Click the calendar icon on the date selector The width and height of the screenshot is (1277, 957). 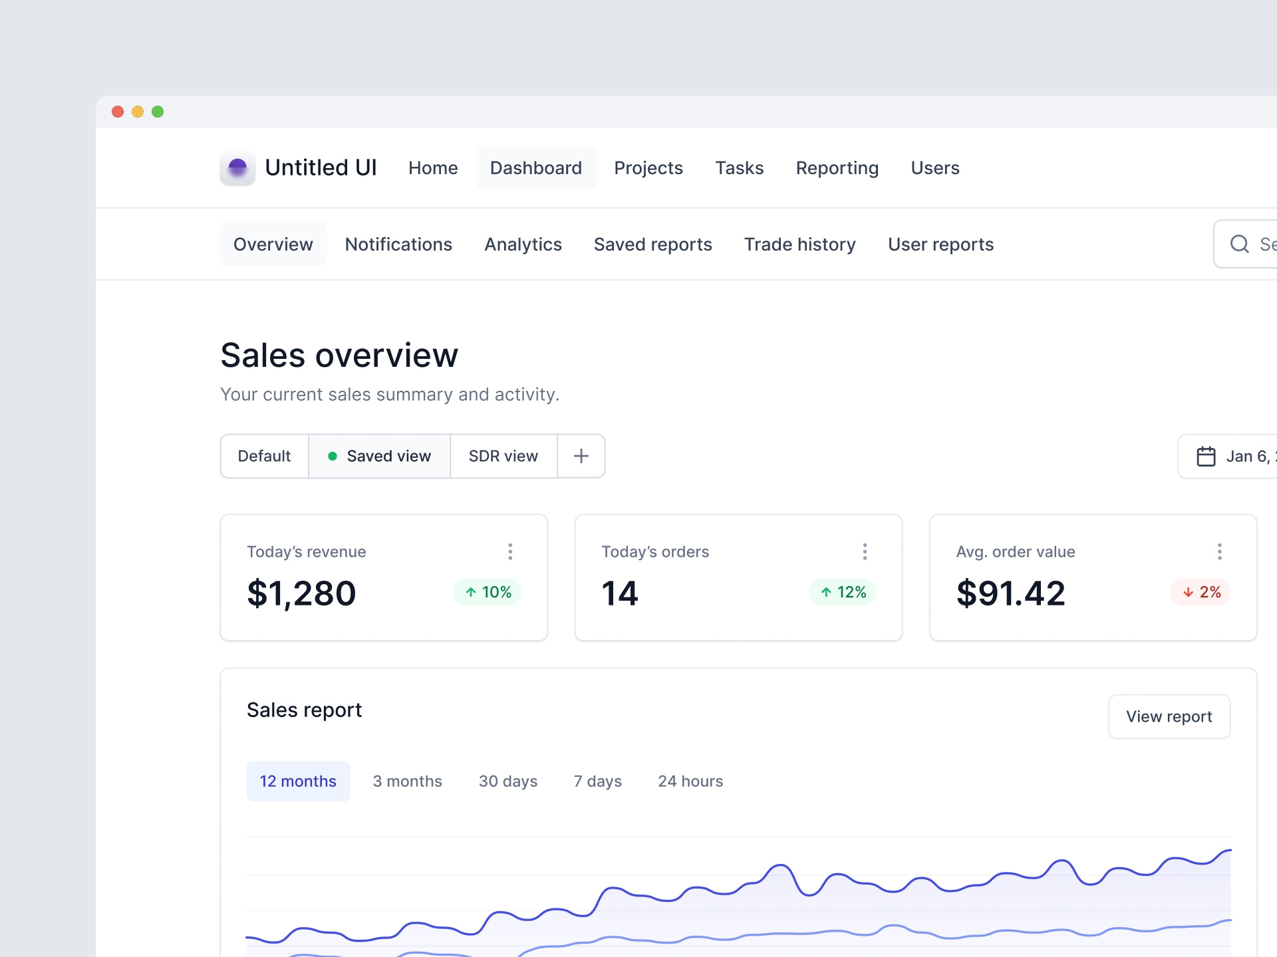1208,456
